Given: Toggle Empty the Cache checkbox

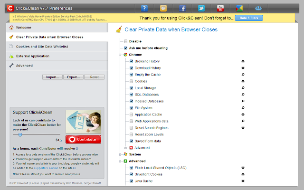Looking at the screenshot, I should click(x=131, y=75).
